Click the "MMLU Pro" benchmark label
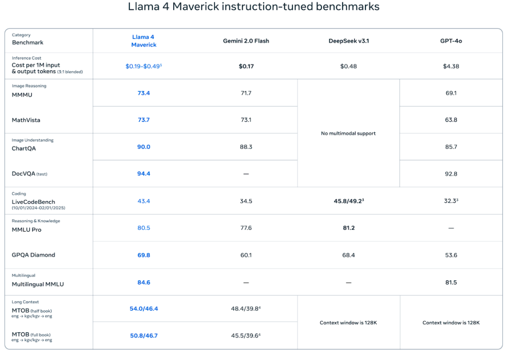This screenshot has width=506, height=352. [x=26, y=230]
